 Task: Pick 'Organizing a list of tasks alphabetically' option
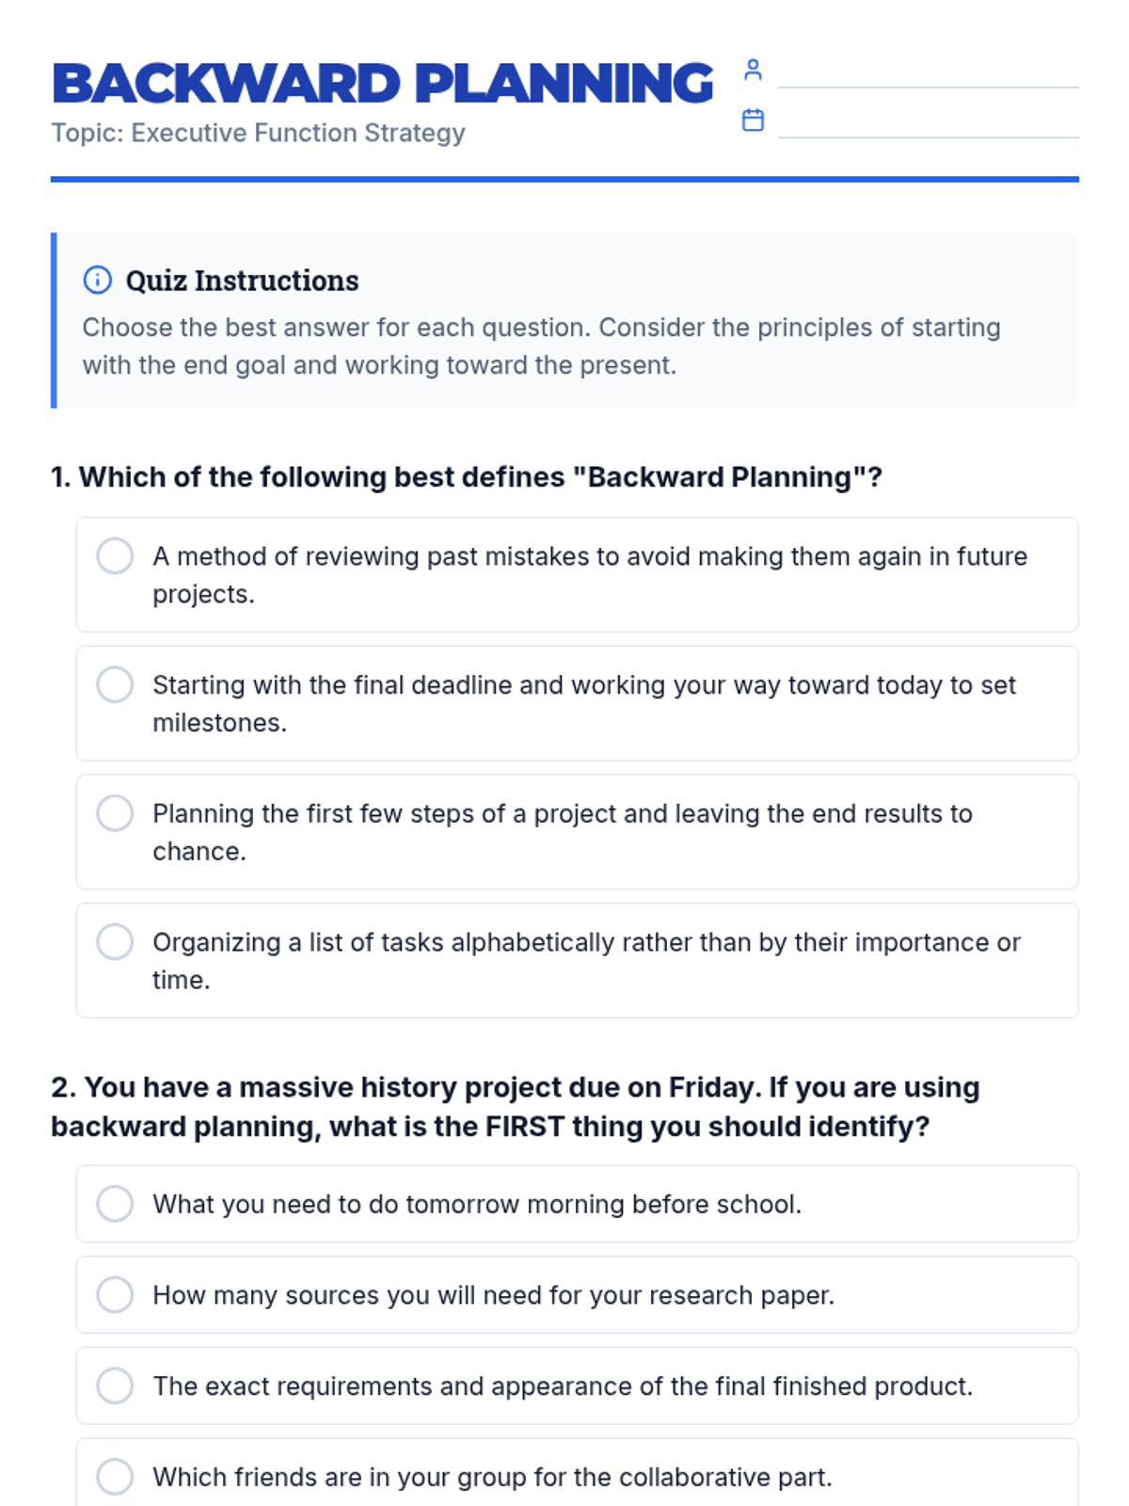coord(115,942)
